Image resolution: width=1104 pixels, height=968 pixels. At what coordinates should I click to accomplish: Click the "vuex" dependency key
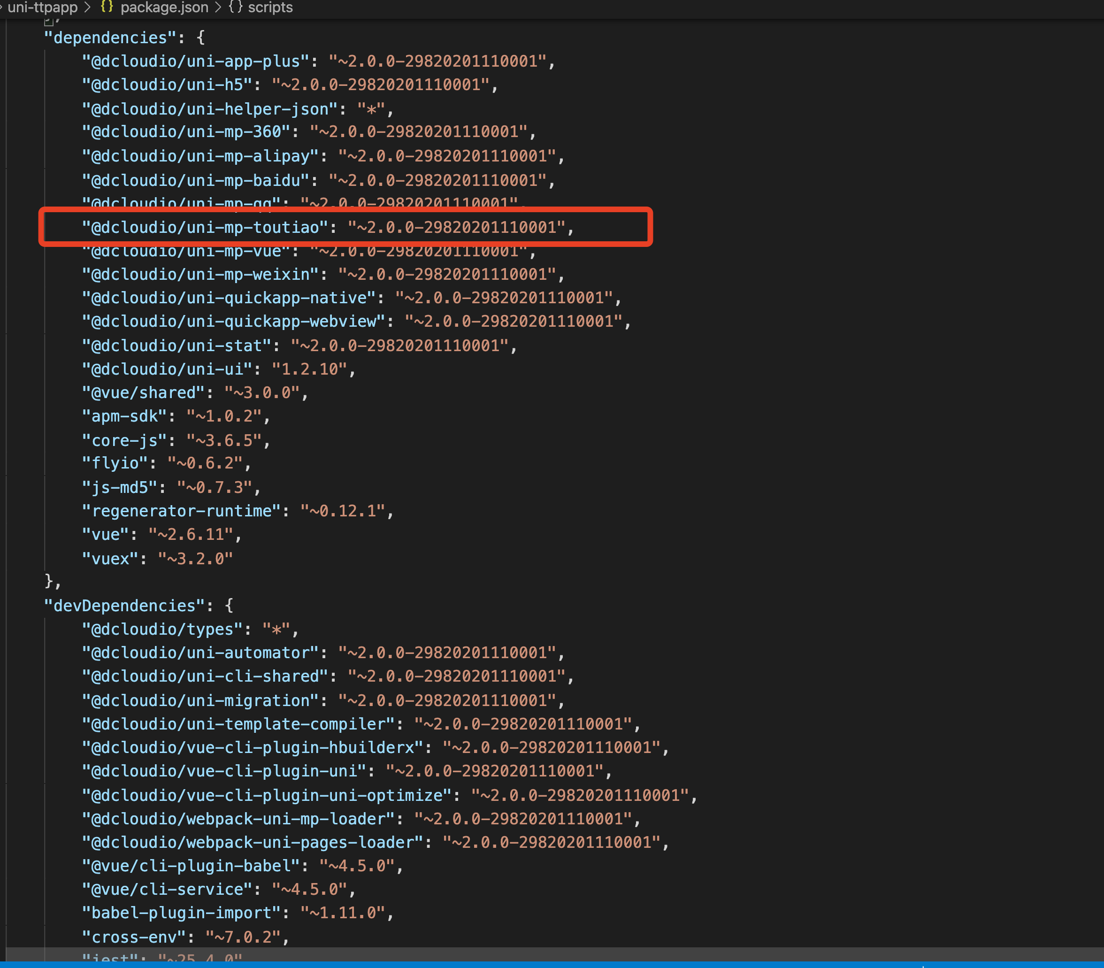point(110,559)
